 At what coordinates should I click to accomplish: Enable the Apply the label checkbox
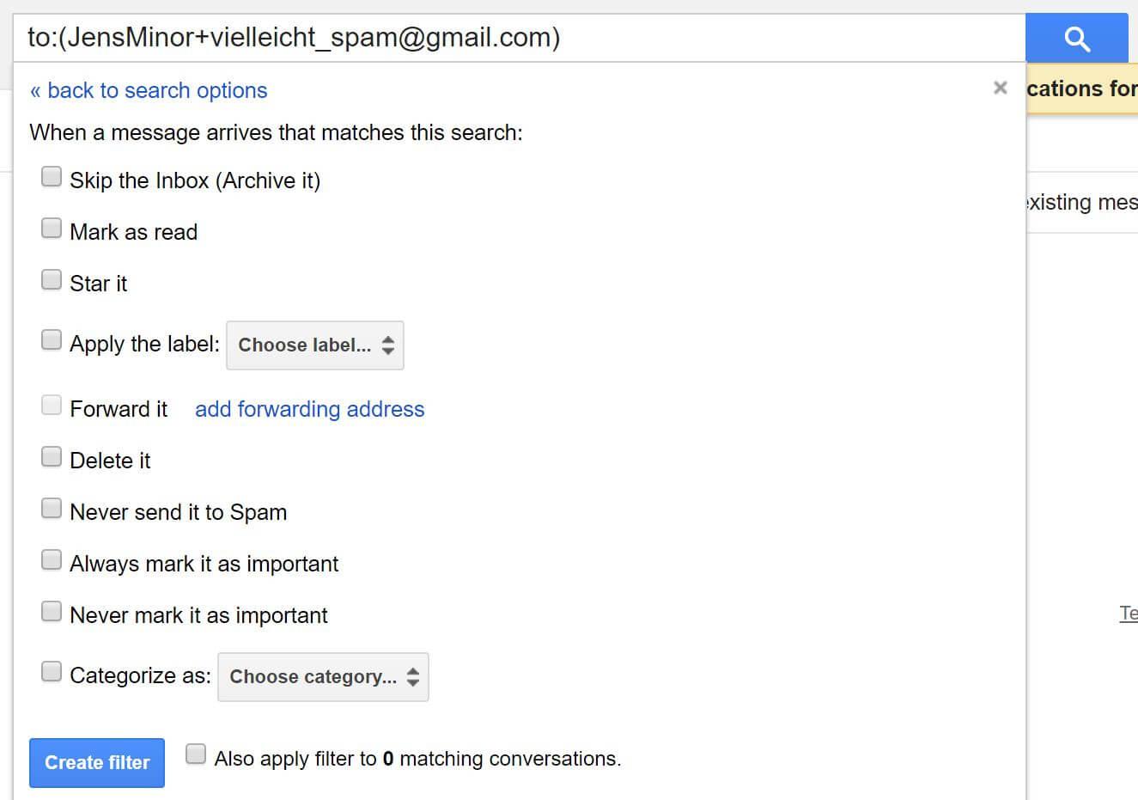52,340
